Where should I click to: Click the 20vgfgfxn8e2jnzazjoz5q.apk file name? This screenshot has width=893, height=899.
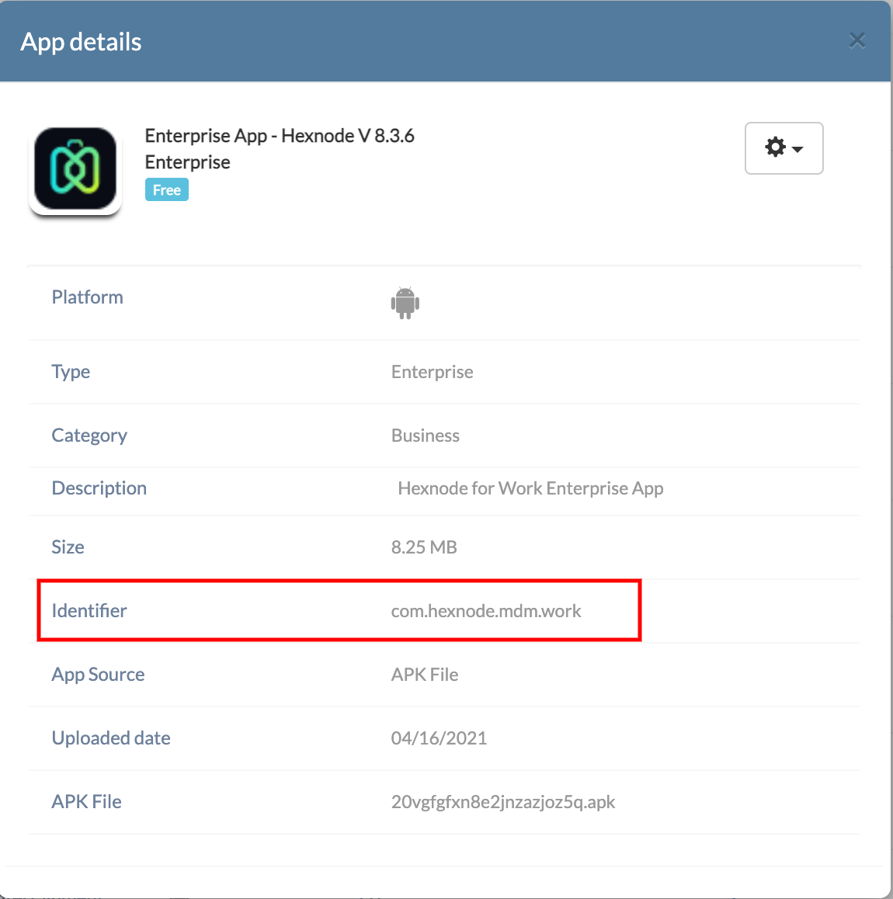click(503, 801)
